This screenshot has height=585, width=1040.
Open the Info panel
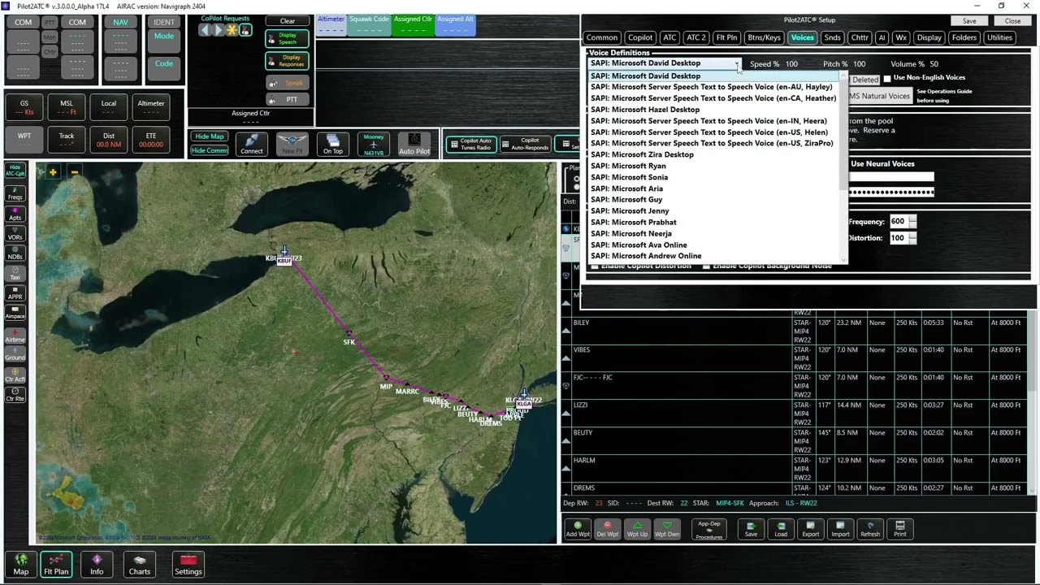(x=97, y=565)
